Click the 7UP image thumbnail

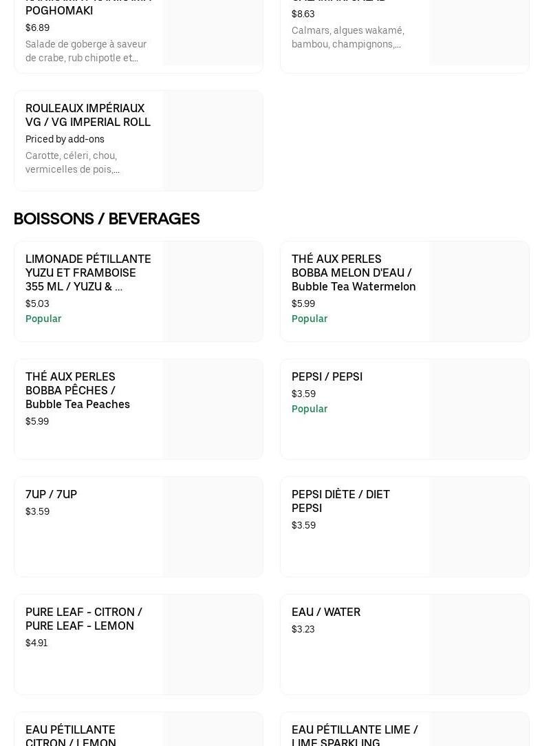click(x=213, y=526)
